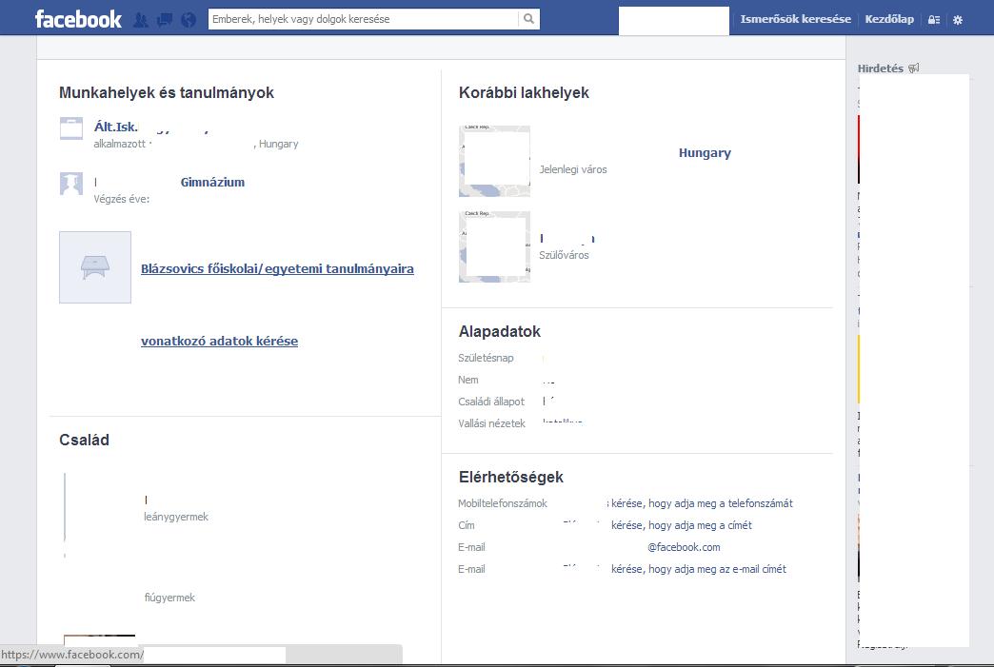
Task: Click the Szülőváros label
Action: pos(565,255)
